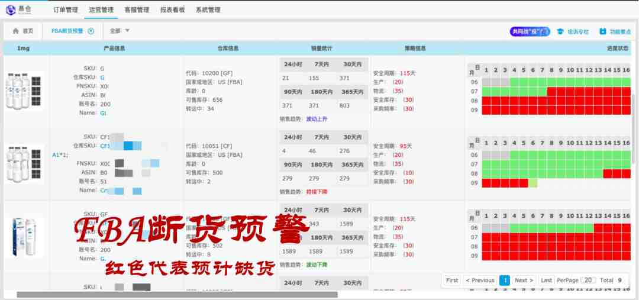Open the 系统管理 menu

coord(208,10)
